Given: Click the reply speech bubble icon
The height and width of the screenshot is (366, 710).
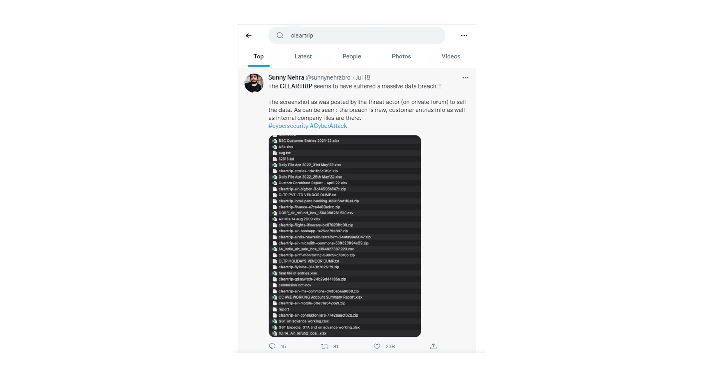Looking at the screenshot, I should [x=272, y=346].
